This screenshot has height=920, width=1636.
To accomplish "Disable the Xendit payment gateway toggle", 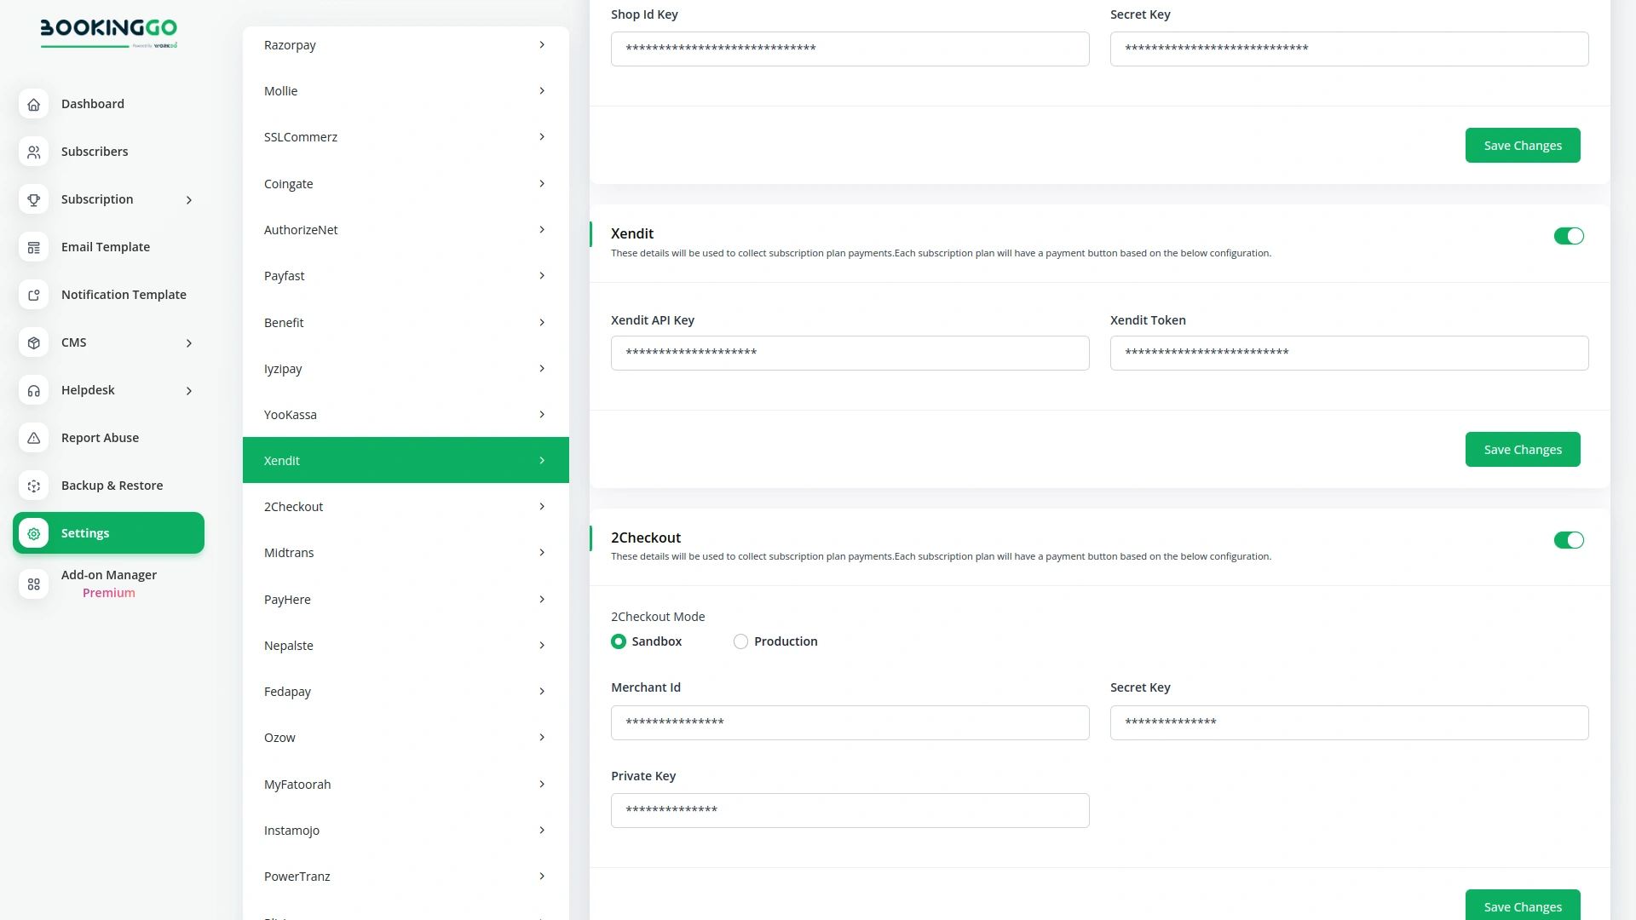I will coord(1569,236).
